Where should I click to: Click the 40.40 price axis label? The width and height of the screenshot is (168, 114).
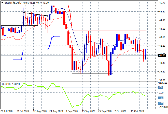(162, 63)
